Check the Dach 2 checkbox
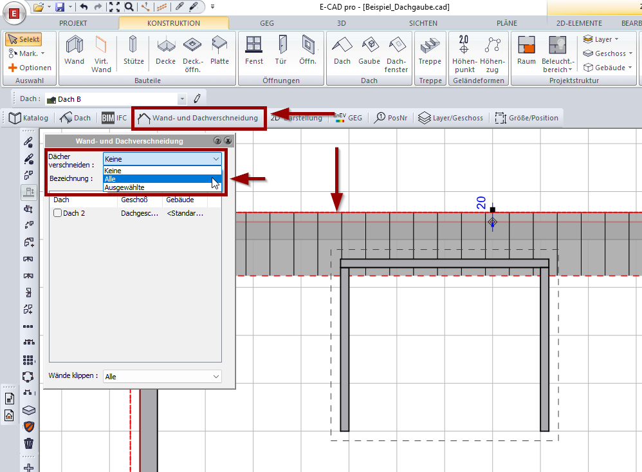Viewport: 642px width, 472px height. point(57,213)
